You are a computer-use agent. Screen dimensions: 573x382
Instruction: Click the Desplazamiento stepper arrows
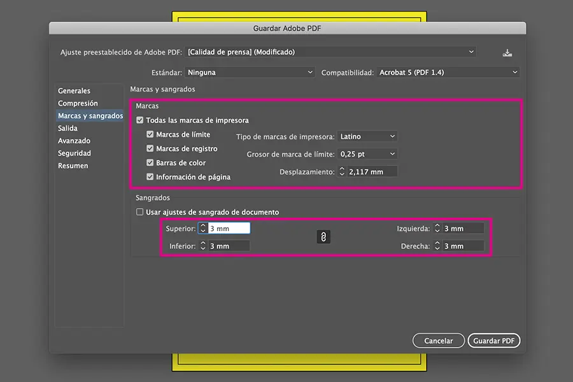[x=342, y=171]
